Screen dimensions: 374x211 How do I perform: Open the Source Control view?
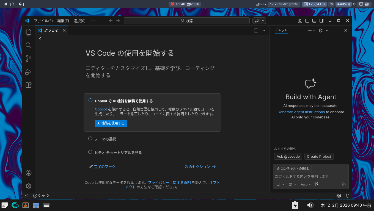click(x=28, y=59)
